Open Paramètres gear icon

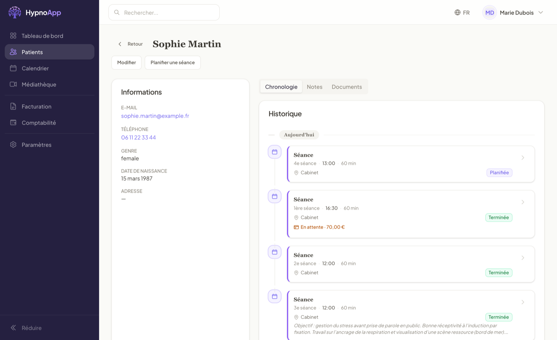(x=13, y=144)
